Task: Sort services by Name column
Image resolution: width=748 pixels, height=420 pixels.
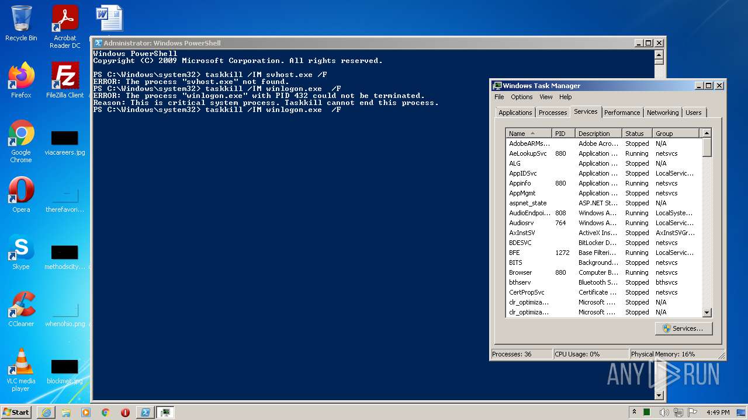Action: click(x=529, y=134)
